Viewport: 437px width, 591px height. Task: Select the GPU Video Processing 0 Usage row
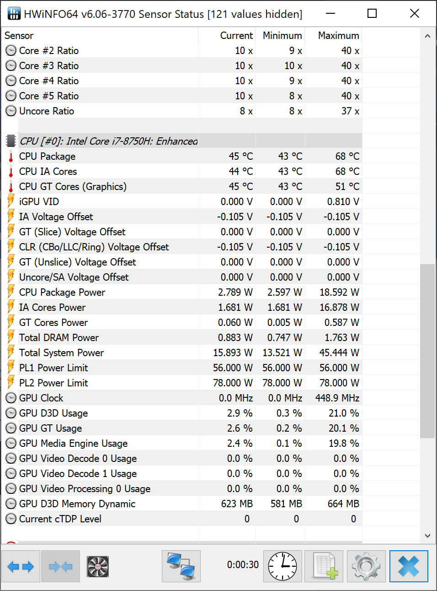click(182, 488)
